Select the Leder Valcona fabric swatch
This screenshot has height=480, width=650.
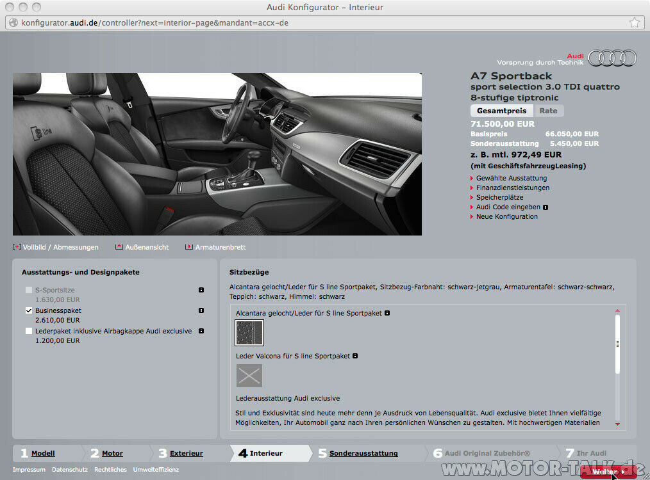249,376
